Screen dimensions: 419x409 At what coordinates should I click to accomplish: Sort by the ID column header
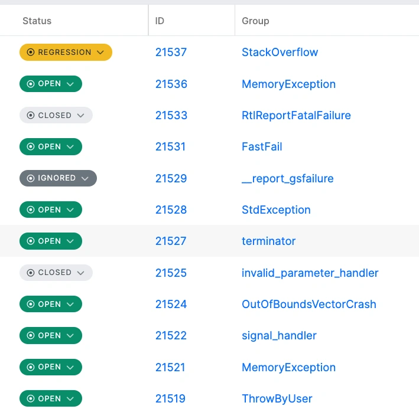coord(160,21)
